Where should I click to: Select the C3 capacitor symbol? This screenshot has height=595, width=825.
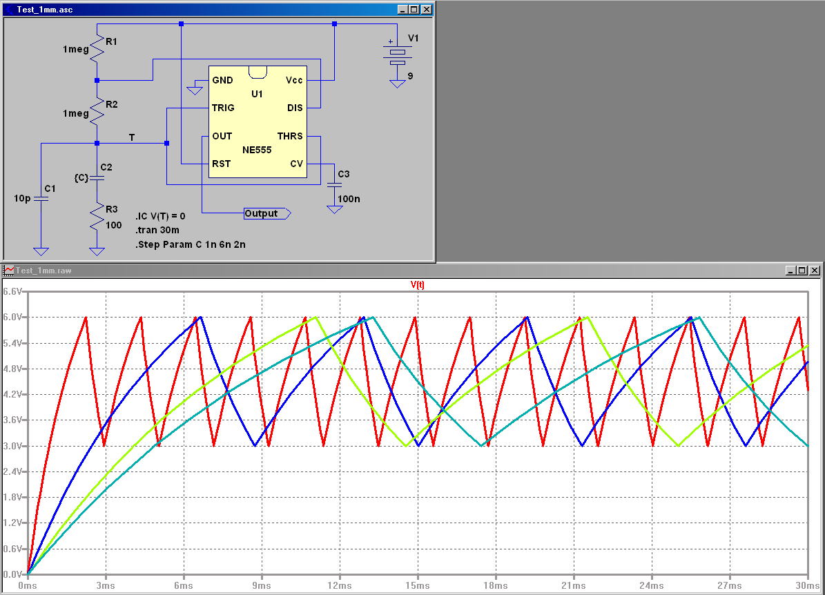pyautogui.click(x=335, y=185)
